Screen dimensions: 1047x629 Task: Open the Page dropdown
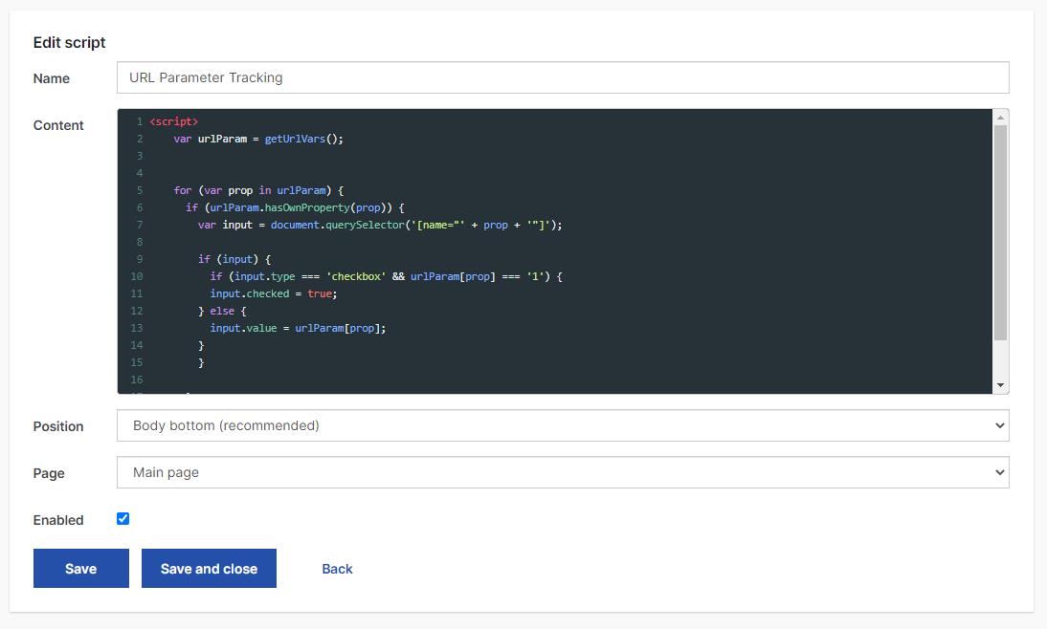click(x=563, y=472)
